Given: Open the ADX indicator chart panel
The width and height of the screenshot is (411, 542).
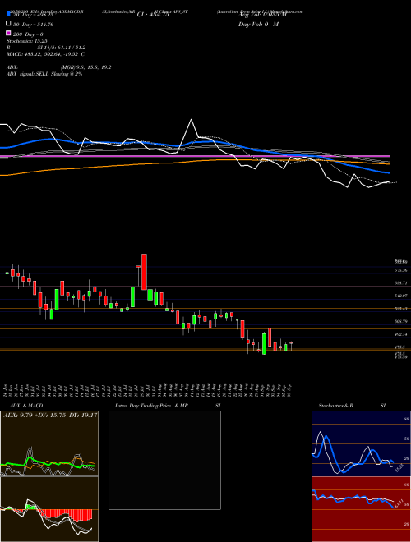Looking at the screenshot, I should (49, 443).
